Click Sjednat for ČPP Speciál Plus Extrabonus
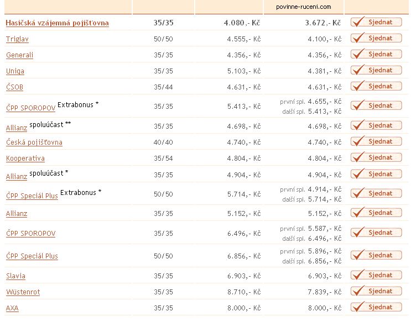The image size is (411, 322). click(376, 193)
